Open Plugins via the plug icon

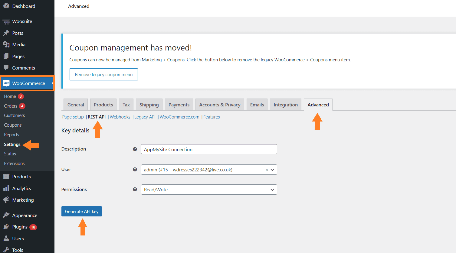point(6,227)
